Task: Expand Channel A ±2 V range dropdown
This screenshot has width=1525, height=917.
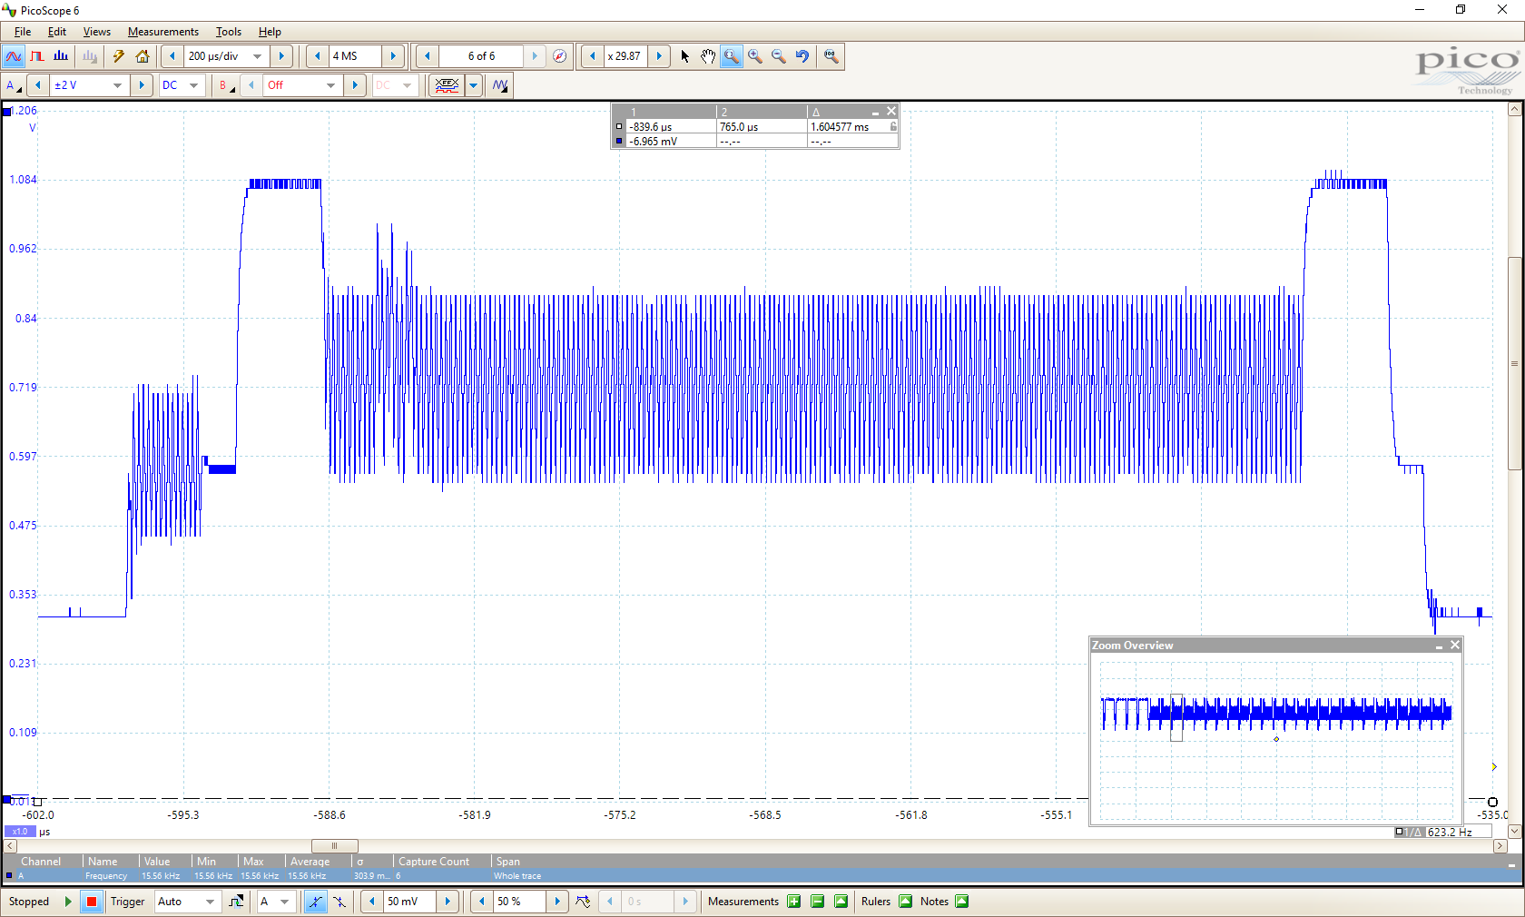Action: click(117, 85)
